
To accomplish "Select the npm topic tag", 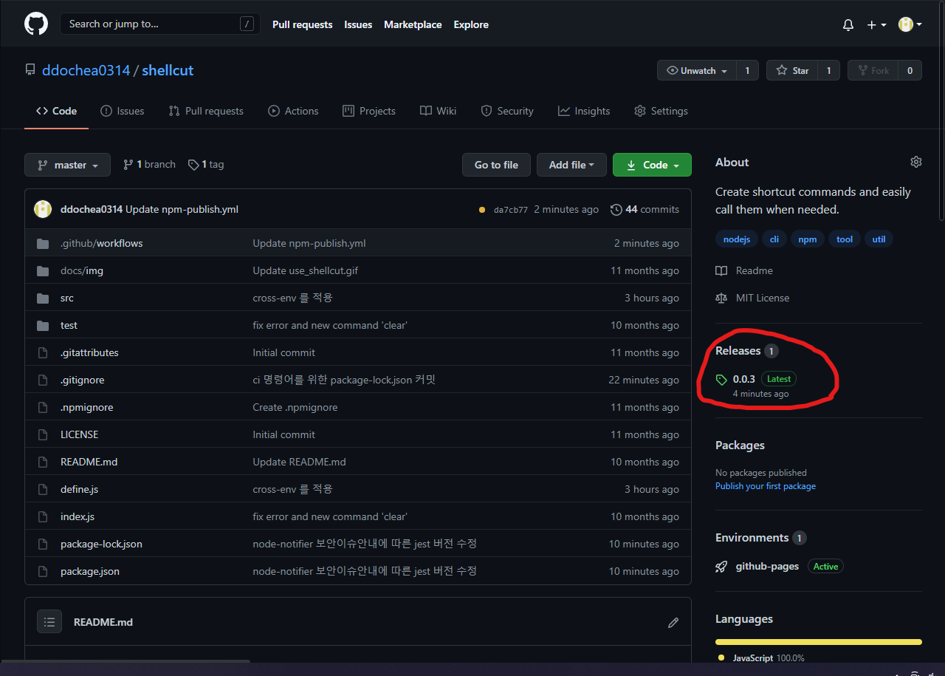I will (x=808, y=239).
